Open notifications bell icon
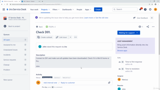The image size is (160, 90). pos(140,9)
